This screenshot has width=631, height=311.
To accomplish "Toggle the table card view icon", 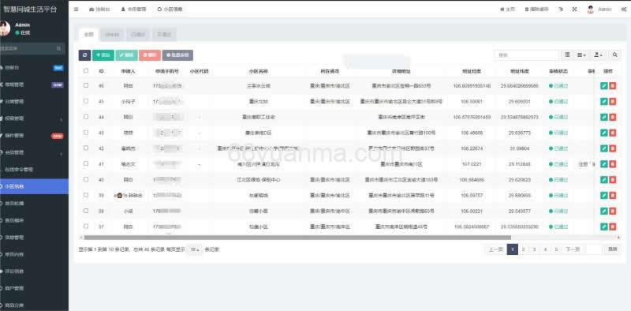I will coord(567,55).
